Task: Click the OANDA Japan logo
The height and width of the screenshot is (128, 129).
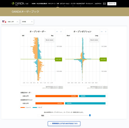Action: point(20,4)
